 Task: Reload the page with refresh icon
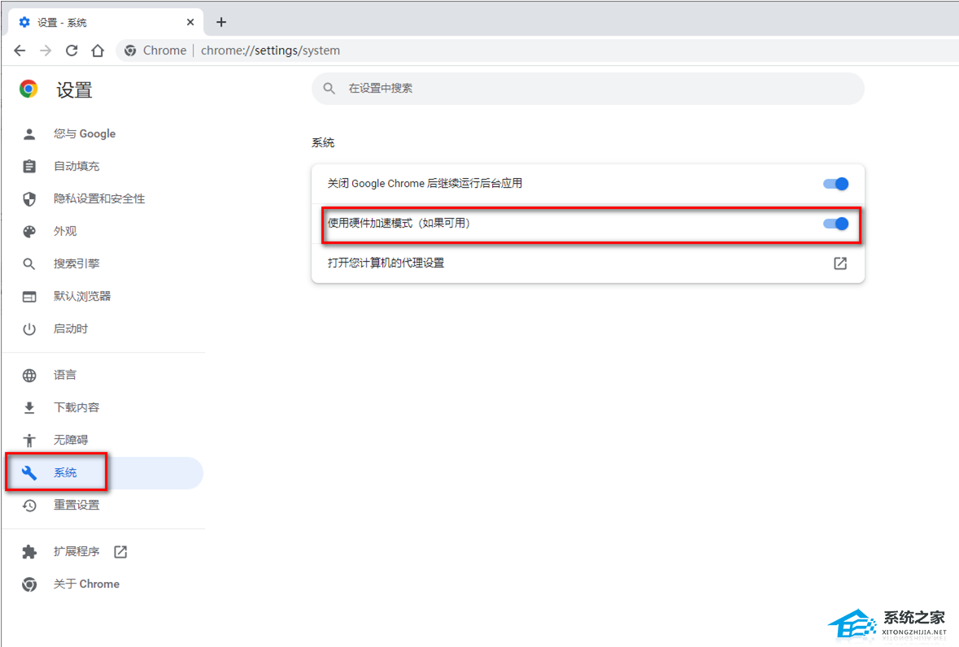72,50
